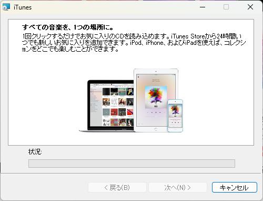Click the heading すべての音楽を、1つの場所に。
Image resolution: width=263 pixels, height=201 pixels.
[x=68, y=27]
